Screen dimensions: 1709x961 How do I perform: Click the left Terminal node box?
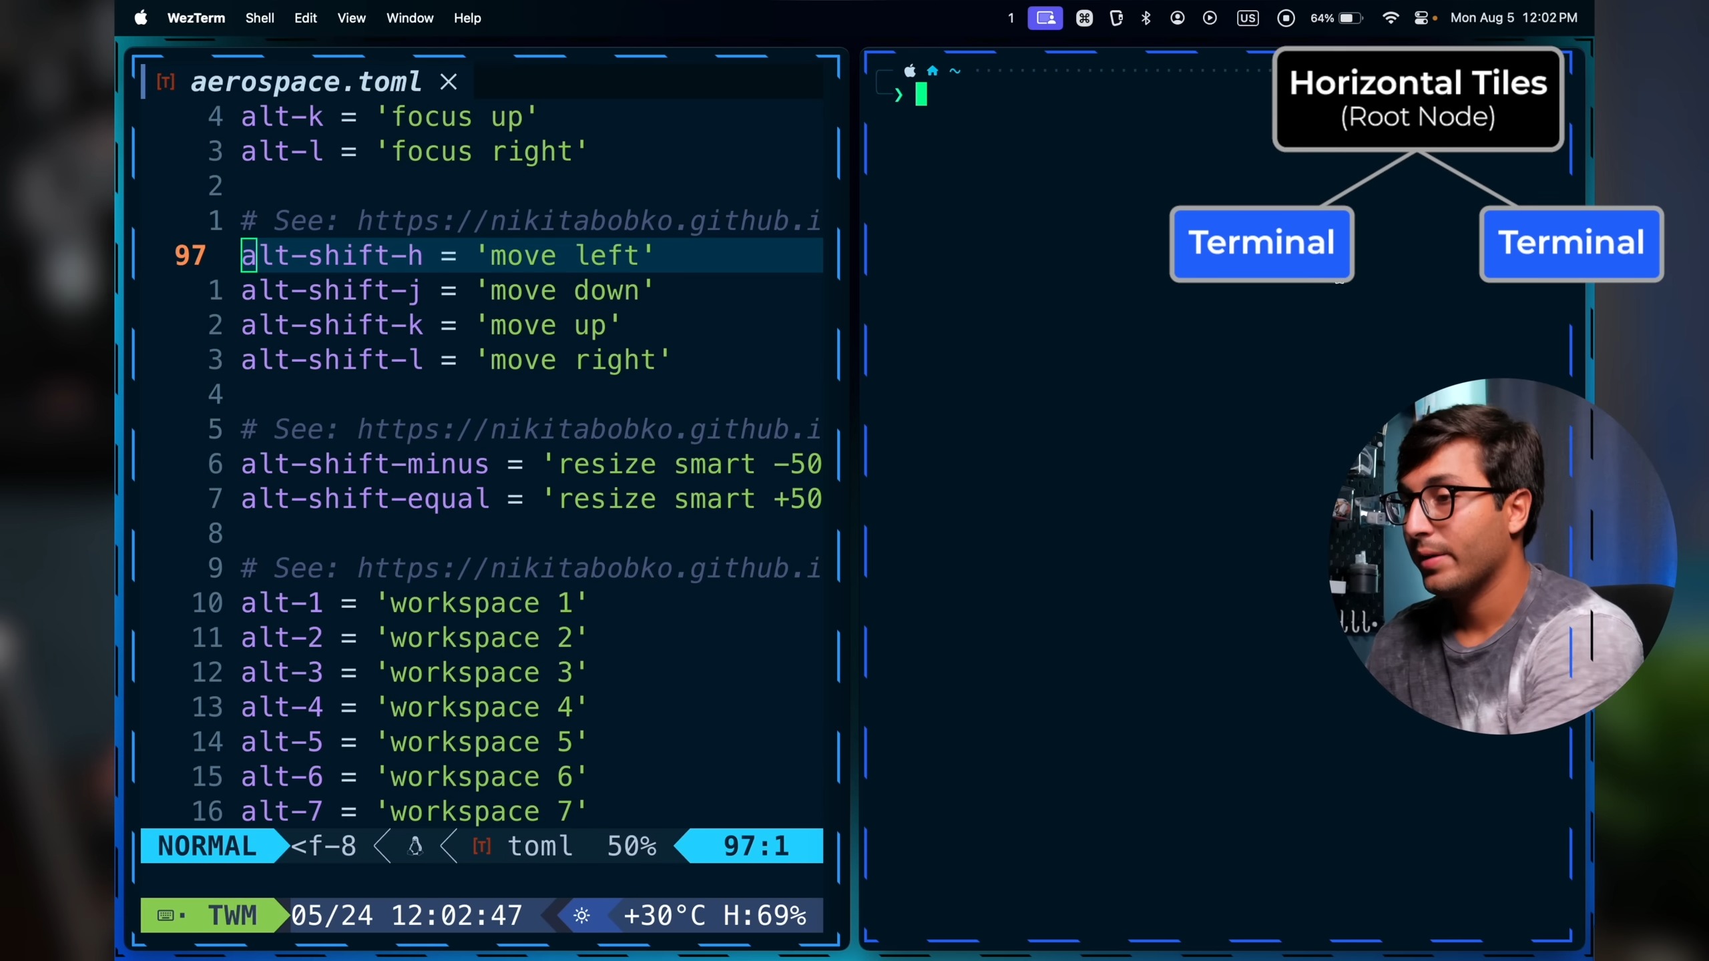[1261, 243]
